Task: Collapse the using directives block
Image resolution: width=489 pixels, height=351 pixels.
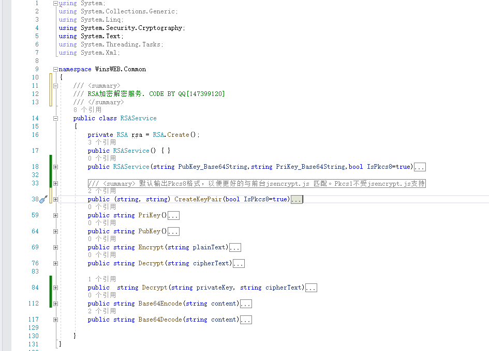Action: point(55,3)
